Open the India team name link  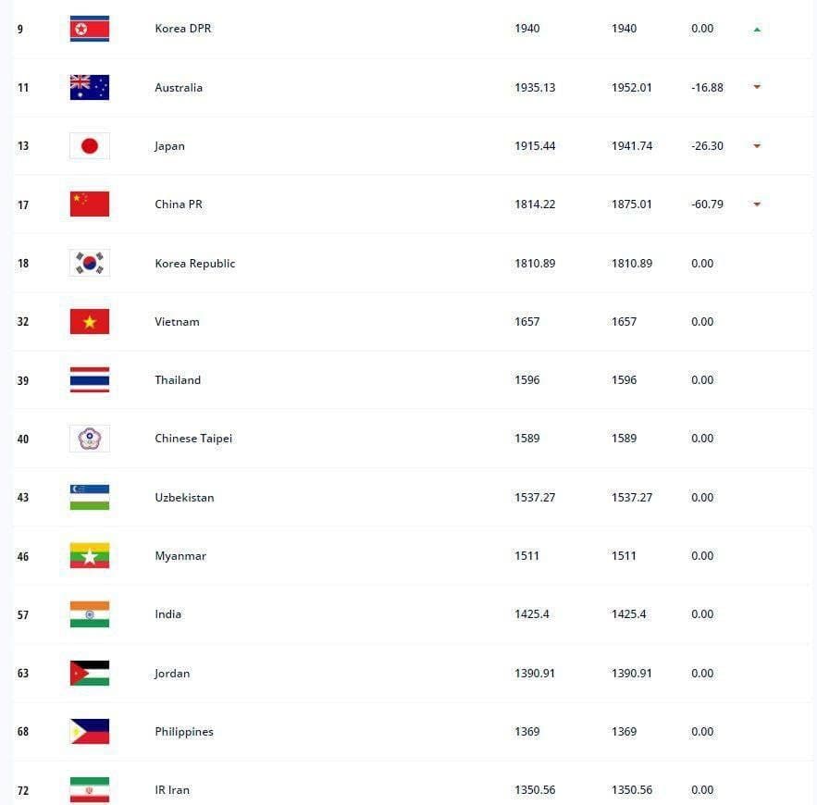pyautogui.click(x=167, y=614)
